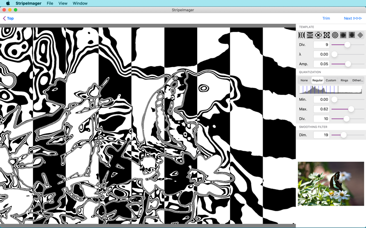Screen dimensions: 366x228
Task: Switch quantization to None
Action: (x=304, y=80)
